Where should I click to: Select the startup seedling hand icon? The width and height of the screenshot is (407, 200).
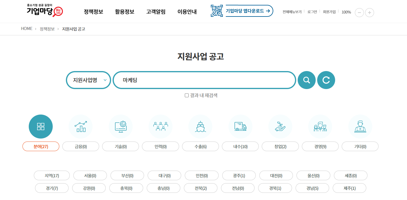(280, 127)
